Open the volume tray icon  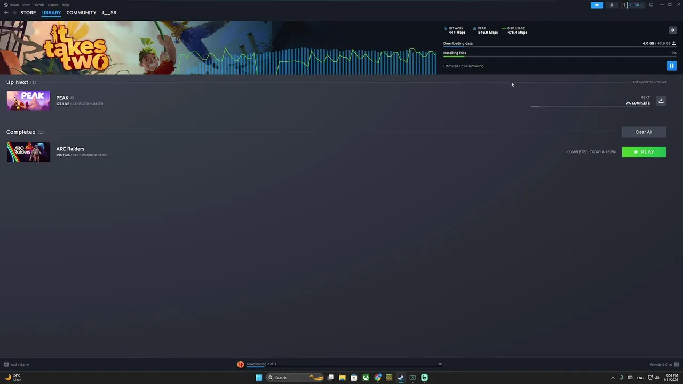coord(657,378)
